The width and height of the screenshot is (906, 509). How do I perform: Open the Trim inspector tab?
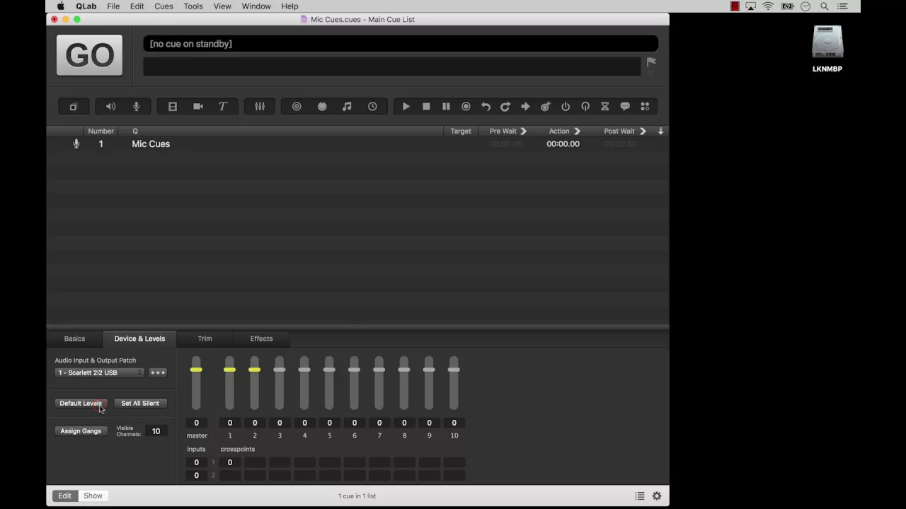point(205,339)
